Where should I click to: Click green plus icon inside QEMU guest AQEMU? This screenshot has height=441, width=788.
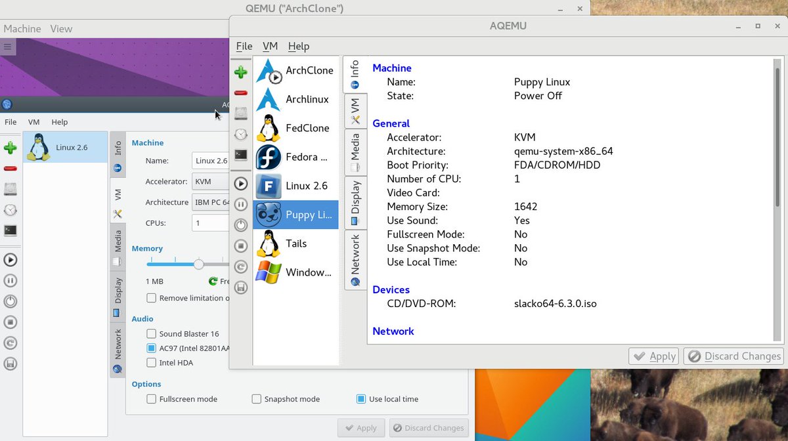(10, 148)
